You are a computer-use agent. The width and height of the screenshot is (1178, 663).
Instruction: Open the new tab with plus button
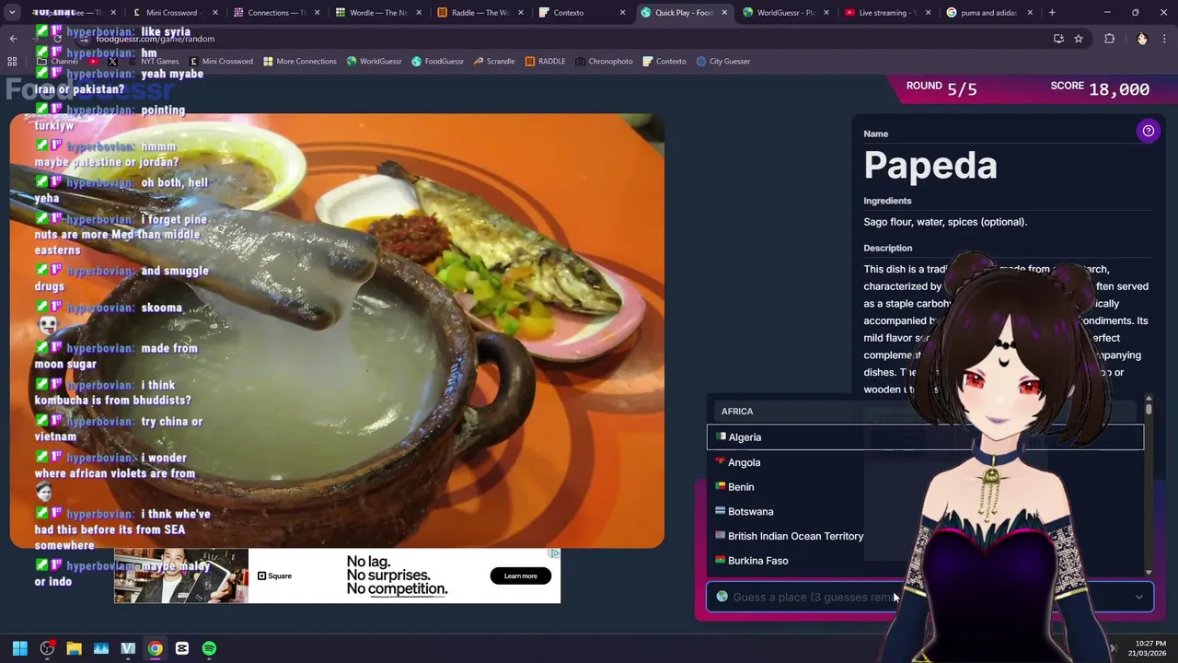1052,13
